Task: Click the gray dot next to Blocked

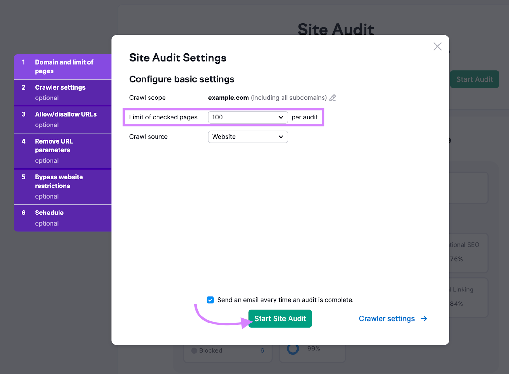Action: [194, 350]
